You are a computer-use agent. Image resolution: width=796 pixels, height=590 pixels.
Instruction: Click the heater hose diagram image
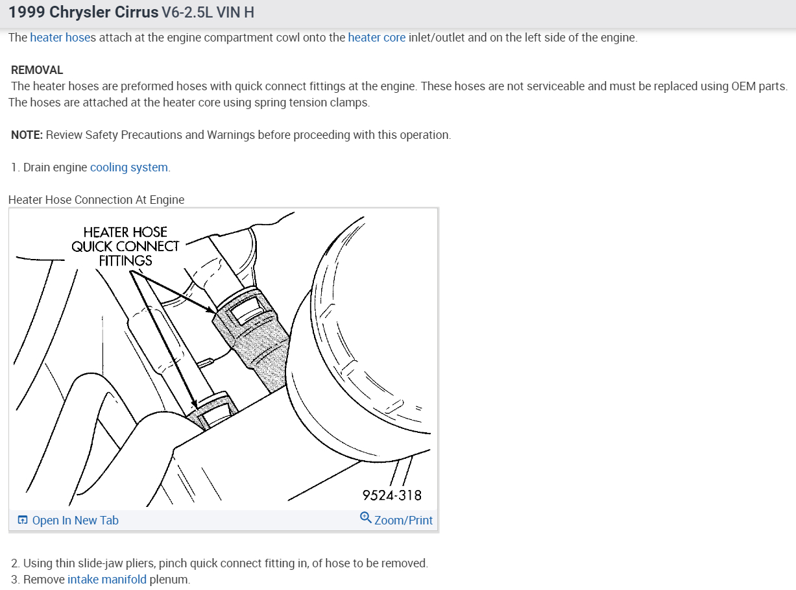pyautogui.click(x=224, y=359)
